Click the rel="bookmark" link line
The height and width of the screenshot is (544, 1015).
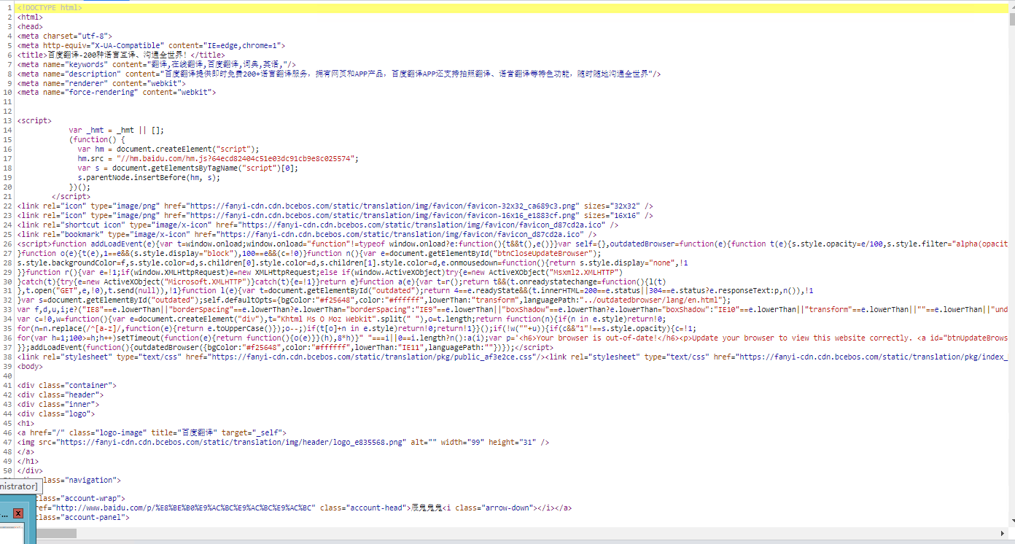pos(307,235)
